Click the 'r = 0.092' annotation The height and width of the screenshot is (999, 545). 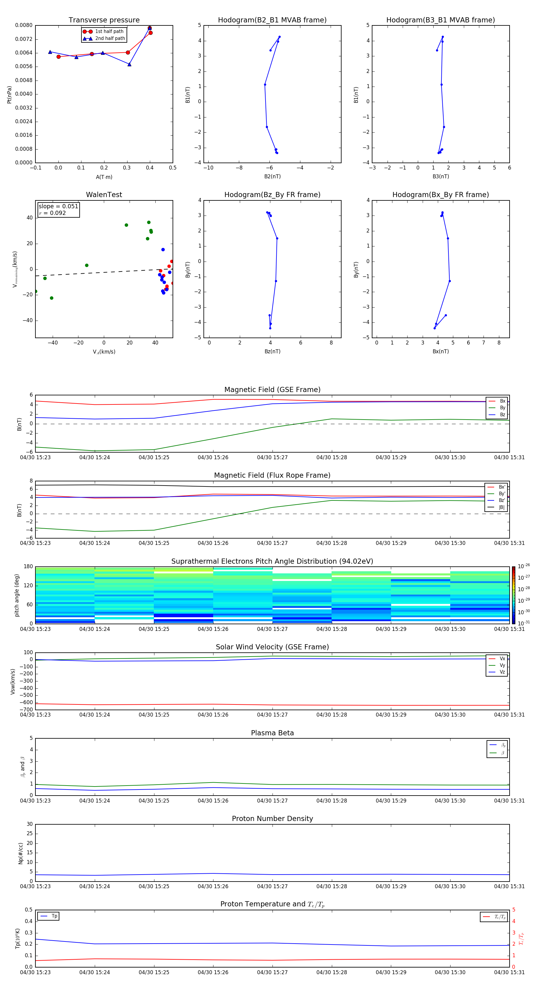pos(52,213)
